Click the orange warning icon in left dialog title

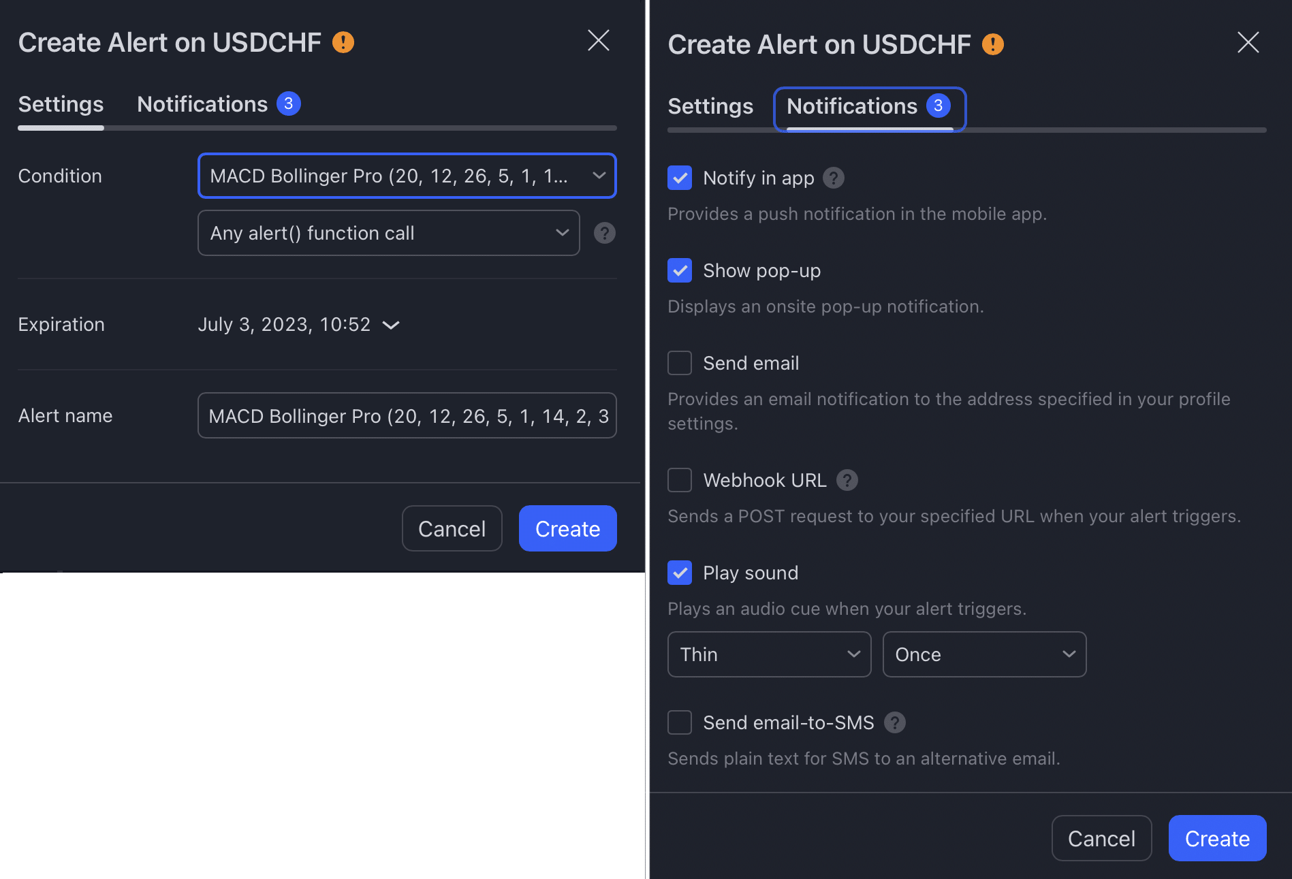tap(343, 42)
